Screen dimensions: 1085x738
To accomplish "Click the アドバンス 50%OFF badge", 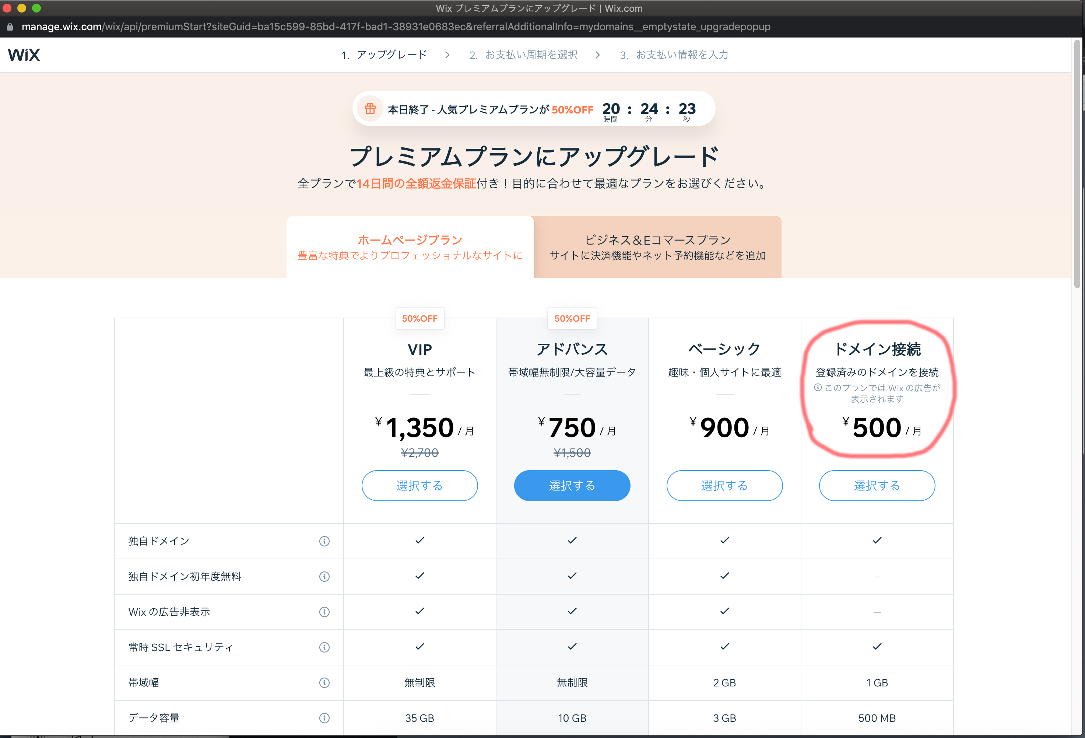I will coord(572,319).
